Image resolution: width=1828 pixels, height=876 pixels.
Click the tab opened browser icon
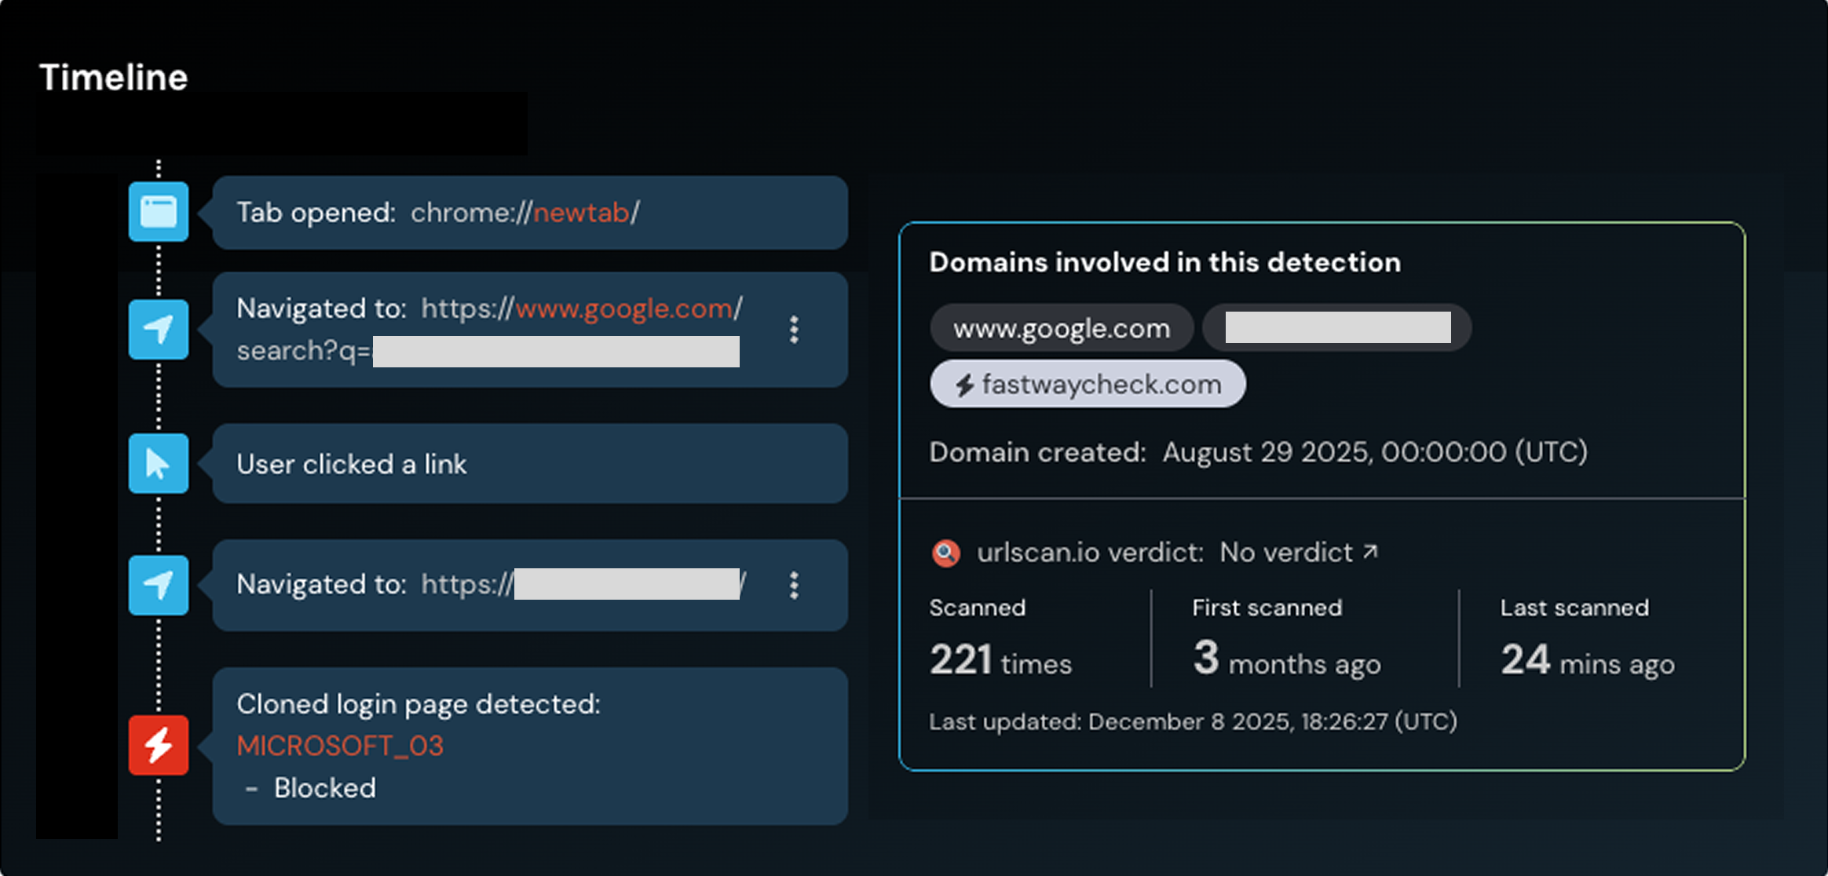tap(158, 212)
